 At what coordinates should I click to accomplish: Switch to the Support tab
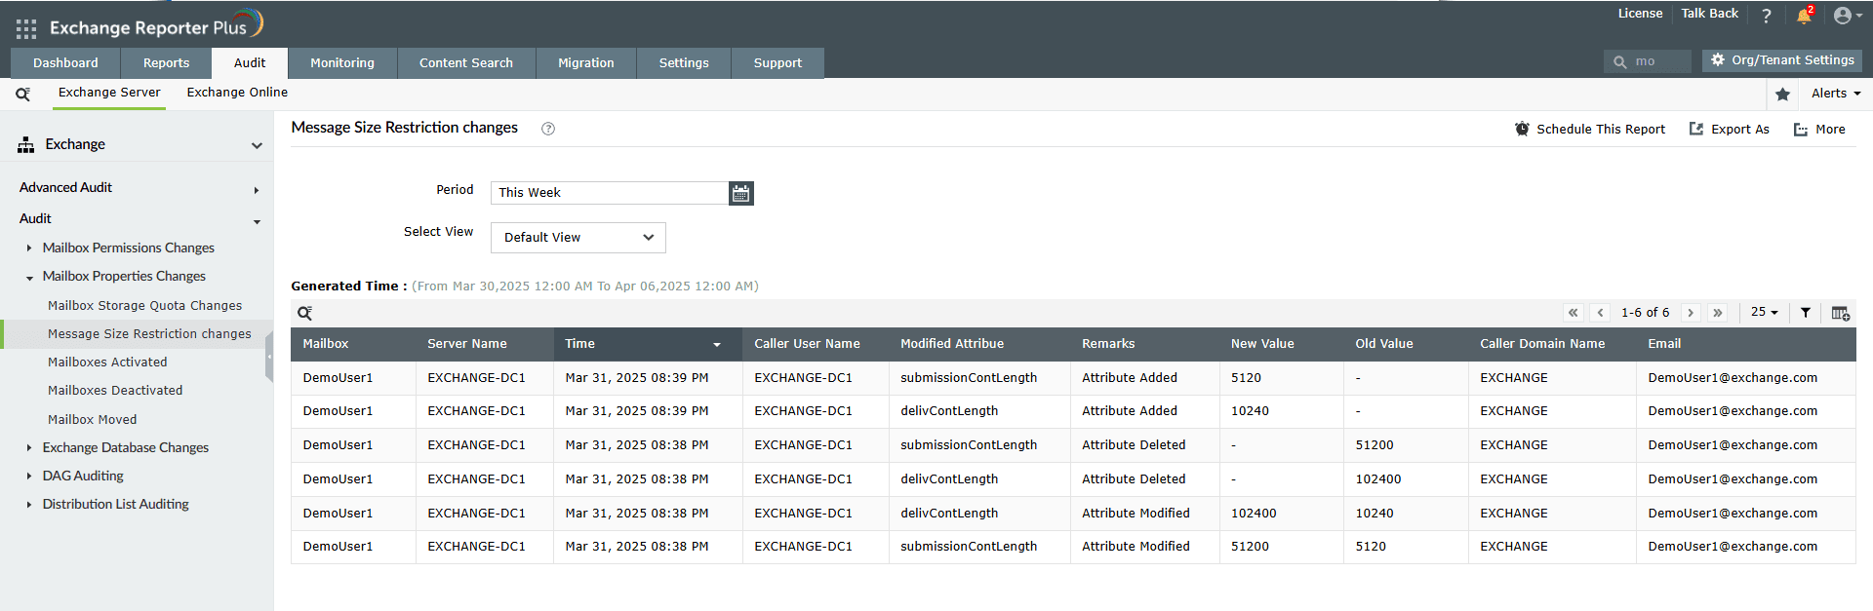pyautogui.click(x=777, y=63)
